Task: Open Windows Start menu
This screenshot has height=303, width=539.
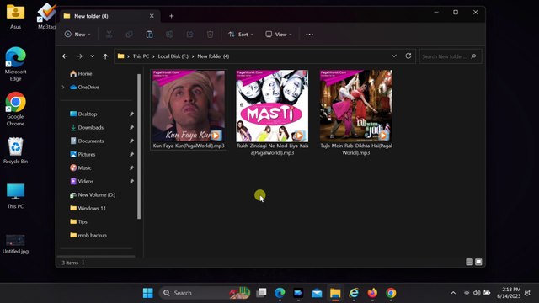Action: pyautogui.click(x=148, y=293)
